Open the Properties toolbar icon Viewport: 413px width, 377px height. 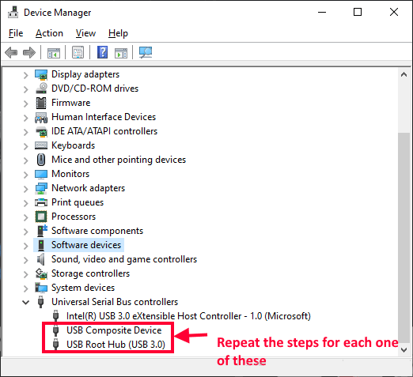pyautogui.click(x=78, y=52)
